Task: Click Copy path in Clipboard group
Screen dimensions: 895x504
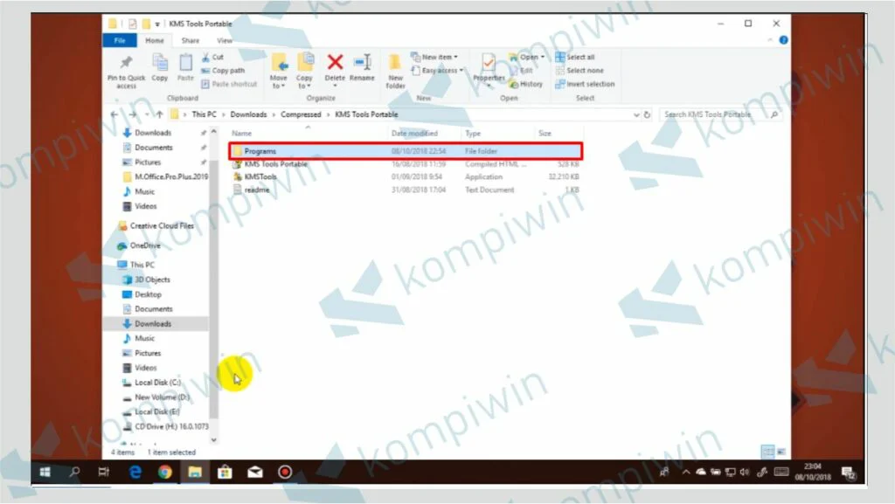Action: click(x=223, y=71)
